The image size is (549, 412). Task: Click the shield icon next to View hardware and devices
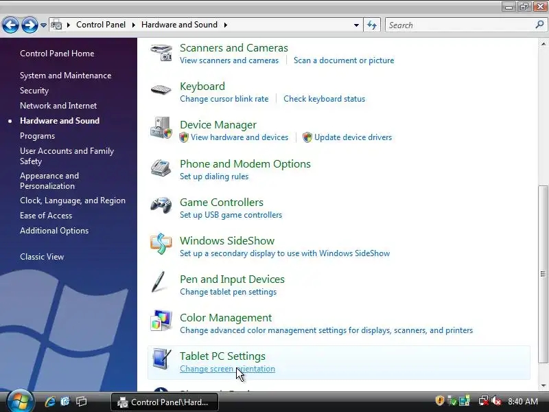184,137
